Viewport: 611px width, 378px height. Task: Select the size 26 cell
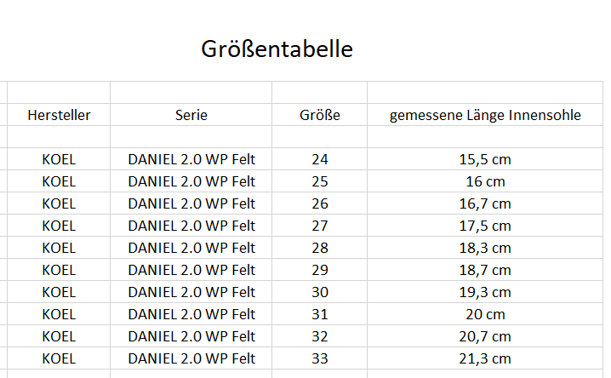coord(320,203)
